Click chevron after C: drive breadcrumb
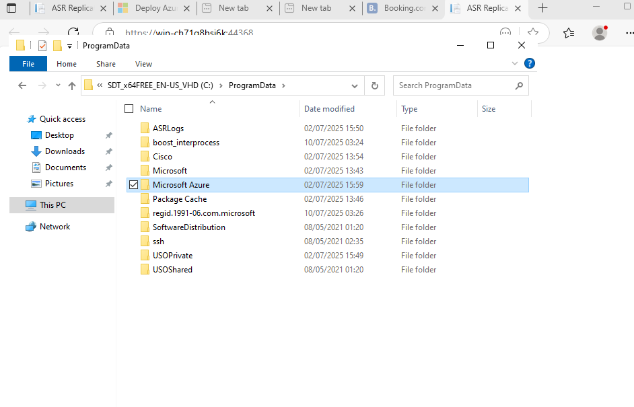Viewport: 634px width, 407px height. pyautogui.click(x=221, y=85)
